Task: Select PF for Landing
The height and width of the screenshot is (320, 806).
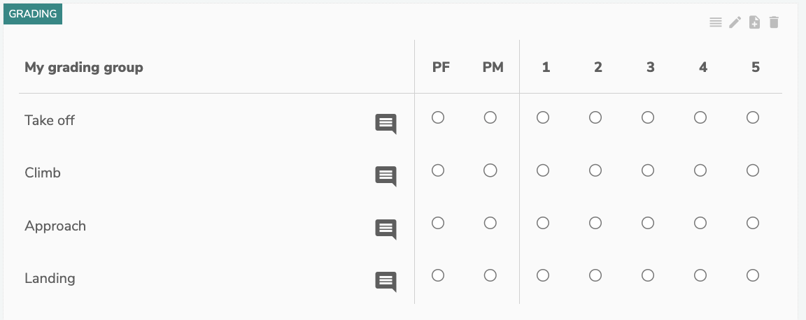Action: (438, 275)
